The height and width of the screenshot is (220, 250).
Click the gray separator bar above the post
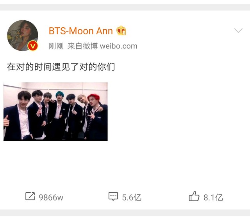(125, 7)
